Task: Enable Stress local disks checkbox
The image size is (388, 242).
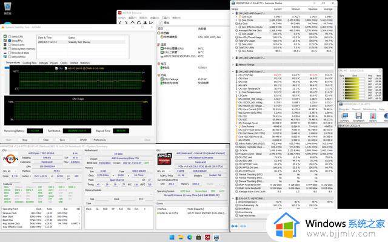Action: point(10,53)
